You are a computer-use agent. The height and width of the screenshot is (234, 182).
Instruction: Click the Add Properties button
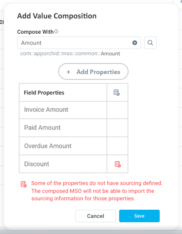pos(93,71)
